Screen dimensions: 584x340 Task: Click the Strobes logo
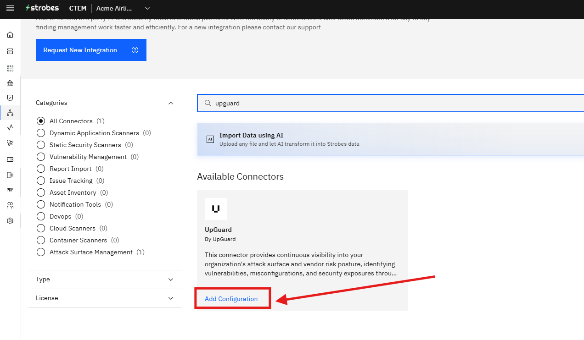point(43,8)
